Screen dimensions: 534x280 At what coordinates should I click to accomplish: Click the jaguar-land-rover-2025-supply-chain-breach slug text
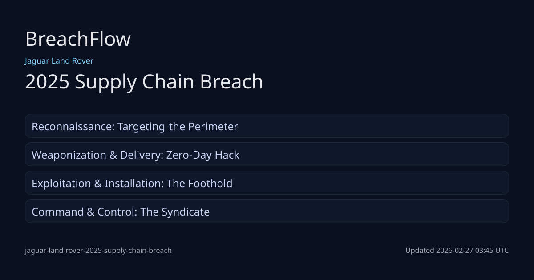(x=98, y=251)
